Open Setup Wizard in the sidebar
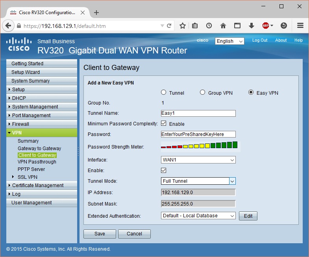This screenshot has width=309, height=257. click(x=42, y=72)
